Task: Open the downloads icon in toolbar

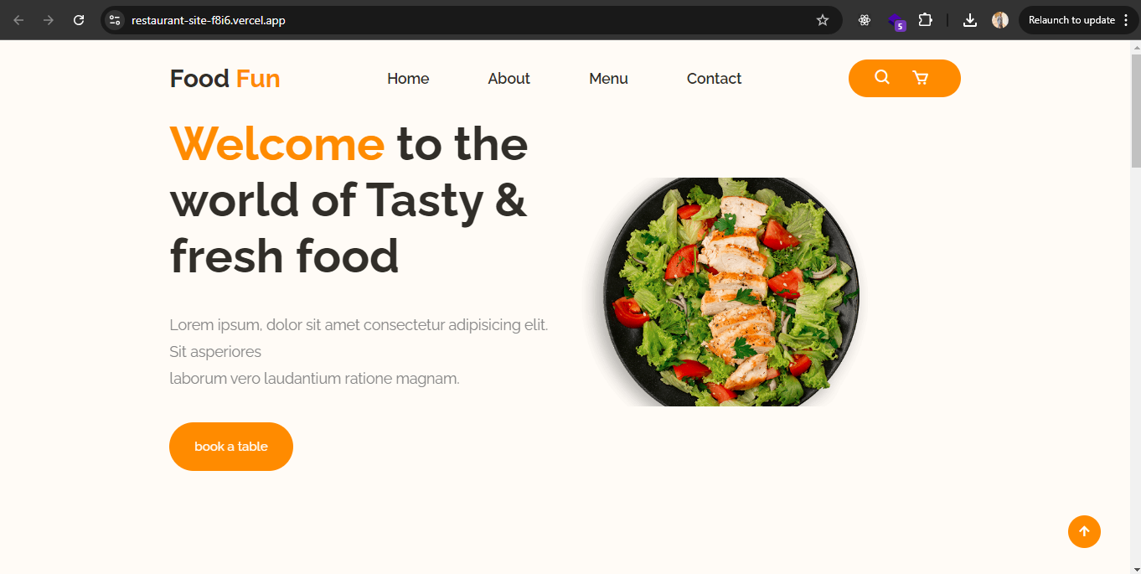Action: [970, 20]
